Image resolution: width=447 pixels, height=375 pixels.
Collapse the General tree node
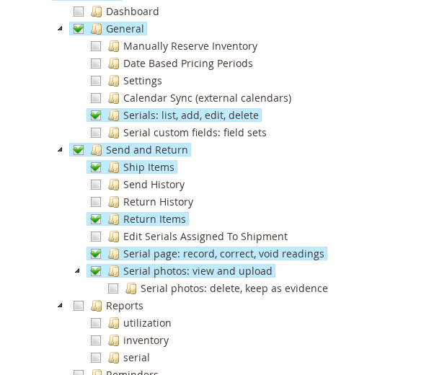pyautogui.click(x=60, y=28)
